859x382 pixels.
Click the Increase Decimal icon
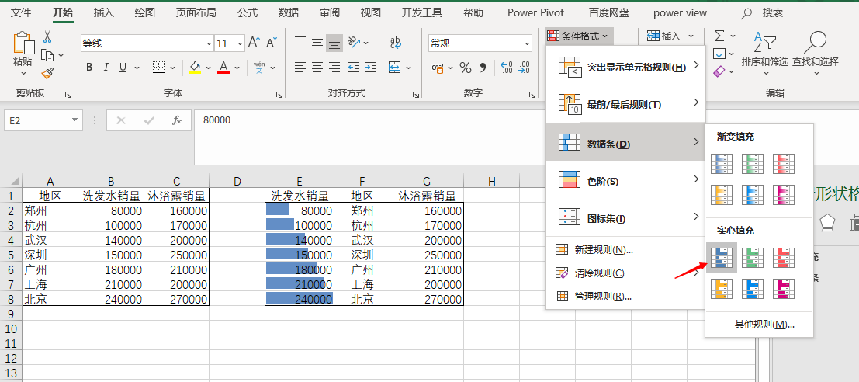coord(507,68)
